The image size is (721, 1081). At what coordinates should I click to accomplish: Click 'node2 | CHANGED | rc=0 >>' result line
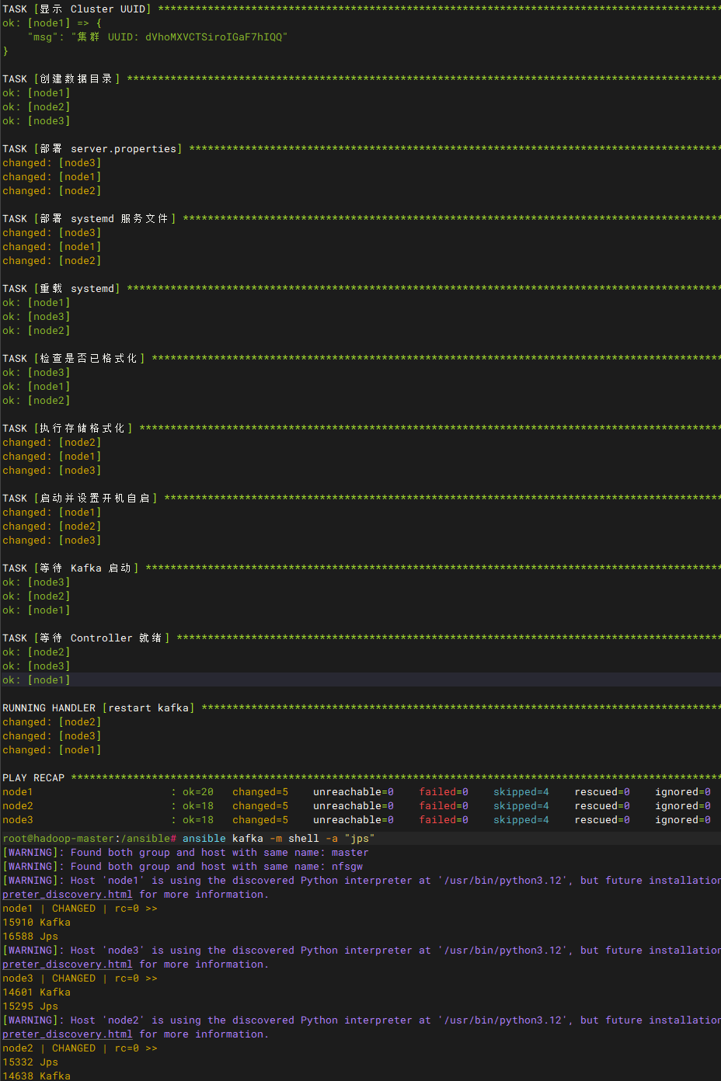point(80,1048)
